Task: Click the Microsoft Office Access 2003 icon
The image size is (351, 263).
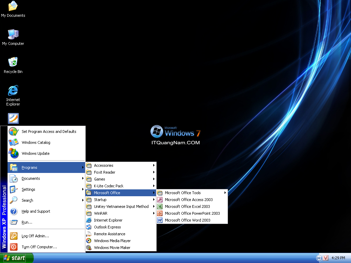Action: click(160, 200)
